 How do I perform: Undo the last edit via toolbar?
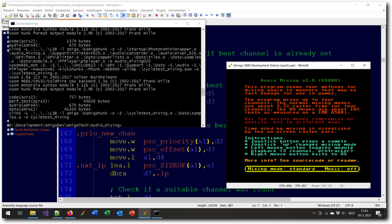tap(62, 15)
